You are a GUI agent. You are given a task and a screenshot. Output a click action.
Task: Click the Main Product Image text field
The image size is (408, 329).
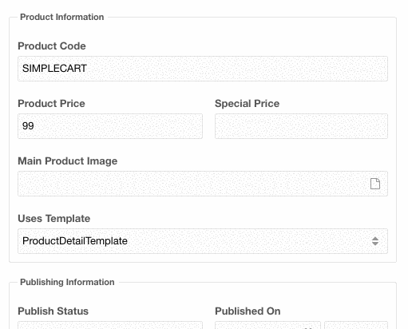coord(203,184)
